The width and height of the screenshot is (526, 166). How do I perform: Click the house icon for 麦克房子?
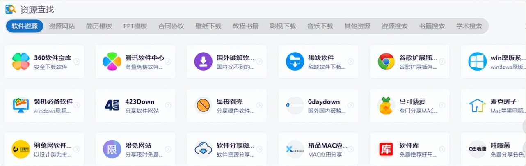(478, 106)
